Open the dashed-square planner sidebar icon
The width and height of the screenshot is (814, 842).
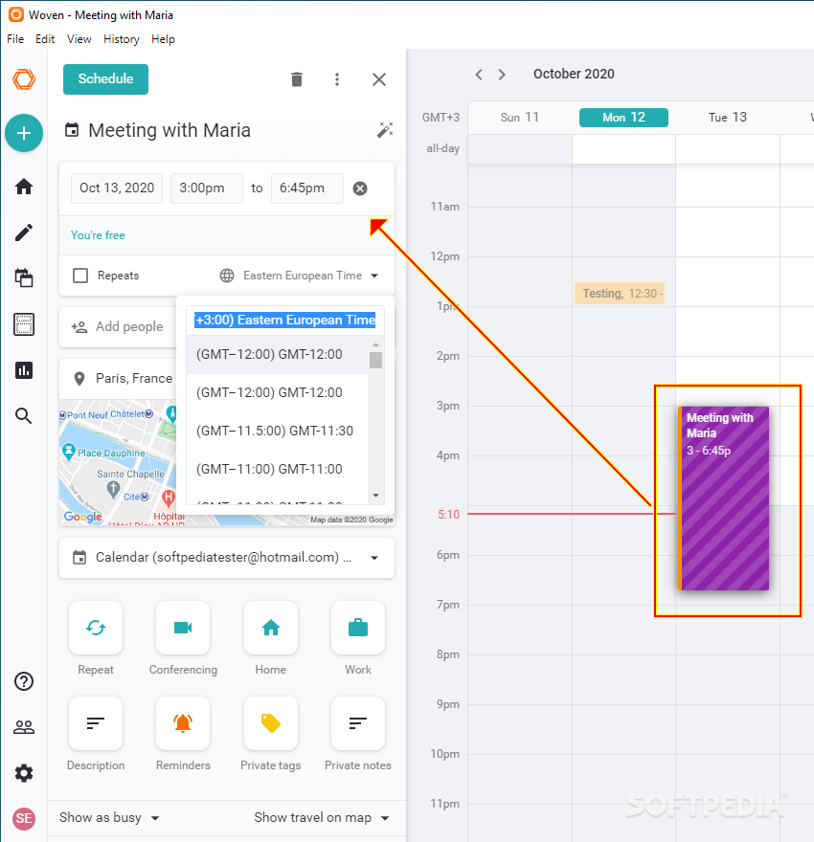coord(24,324)
